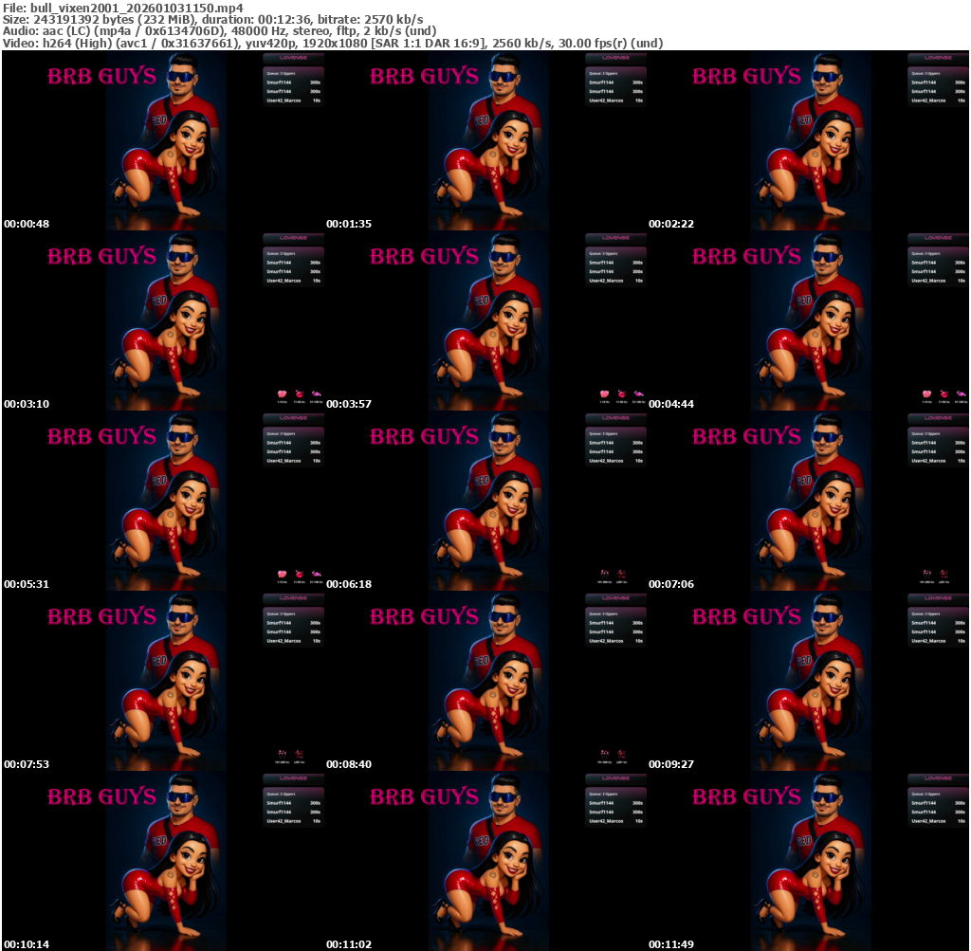Click the Lovense header in the 00:00:48 frame
Image resolution: width=971 pixels, height=951 pixels.
(x=294, y=58)
